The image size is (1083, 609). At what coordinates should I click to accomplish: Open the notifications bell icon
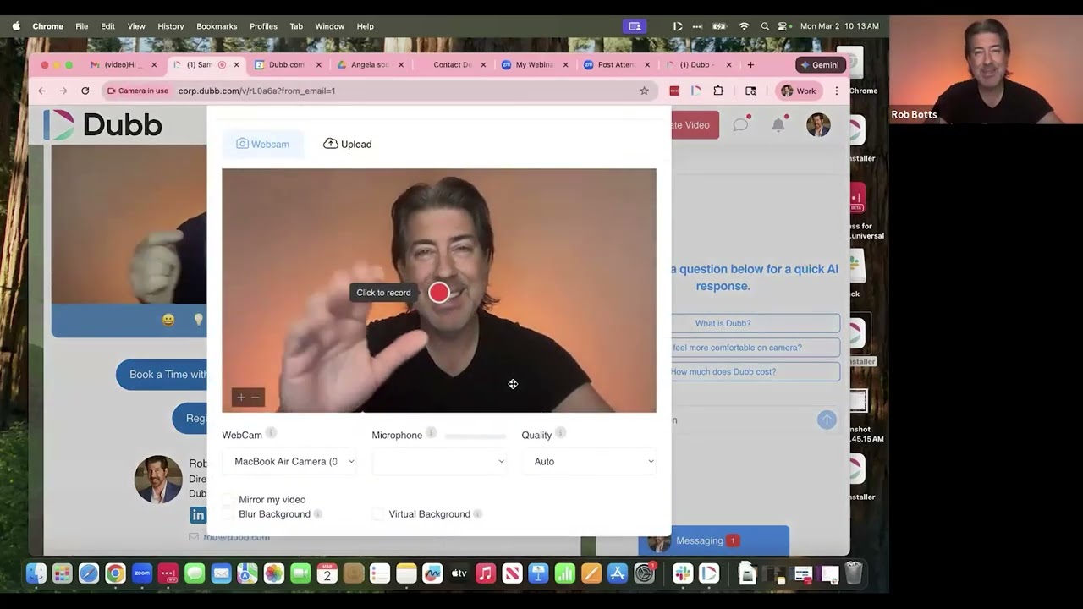pos(778,125)
